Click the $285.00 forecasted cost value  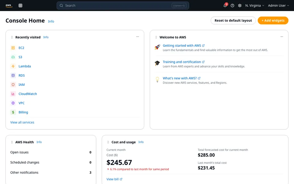(206, 155)
